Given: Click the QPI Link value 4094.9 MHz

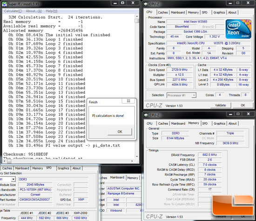Looking at the screenshot, I should tap(179, 85).
